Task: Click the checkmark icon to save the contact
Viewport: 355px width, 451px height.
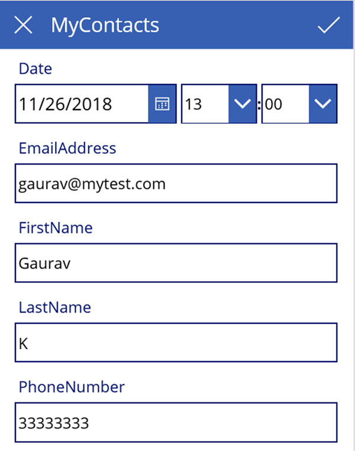Action: coord(328,25)
